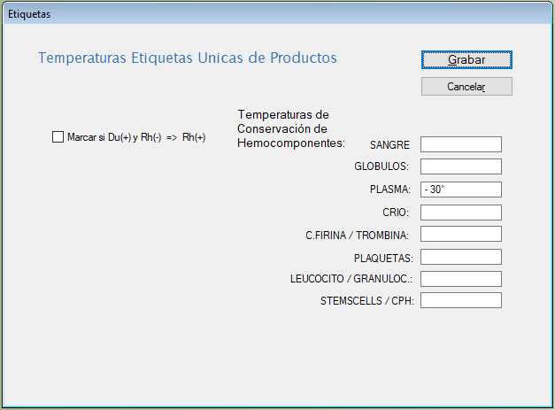Screen dimensions: 555x410
Task: Select the PLAQUETAS temperature field
Action: click(x=460, y=257)
